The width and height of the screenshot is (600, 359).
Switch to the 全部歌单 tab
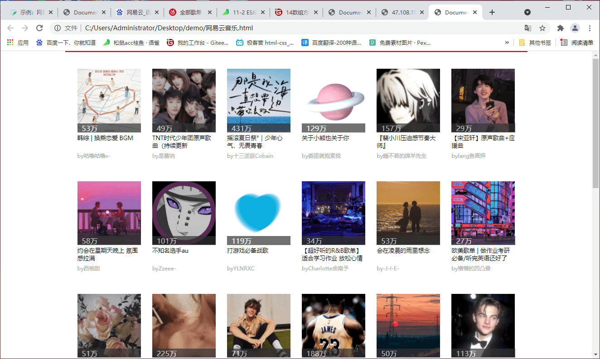(191, 12)
